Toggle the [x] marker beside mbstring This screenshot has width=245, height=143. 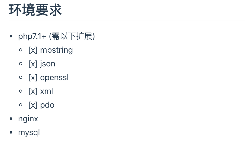click(33, 50)
